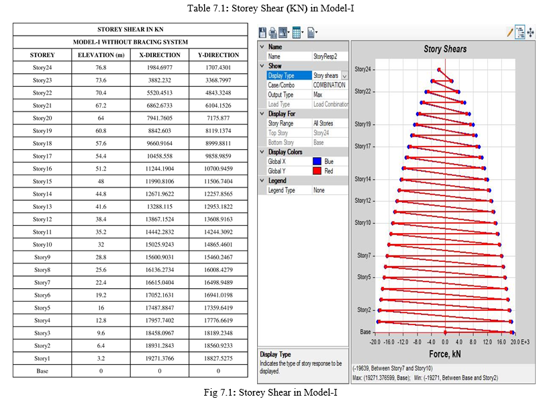Collapse the Display For section chevron
This screenshot has height=401, width=543.
click(x=262, y=114)
